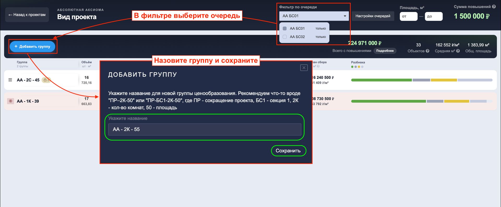
Task: Show the help tooltip for Средняя м²
Action: pyautogui.click(x=458, y=51)
